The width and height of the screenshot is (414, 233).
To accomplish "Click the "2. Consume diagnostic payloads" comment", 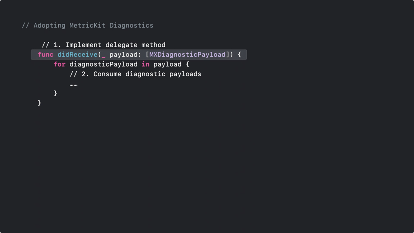I will (135, 74).
